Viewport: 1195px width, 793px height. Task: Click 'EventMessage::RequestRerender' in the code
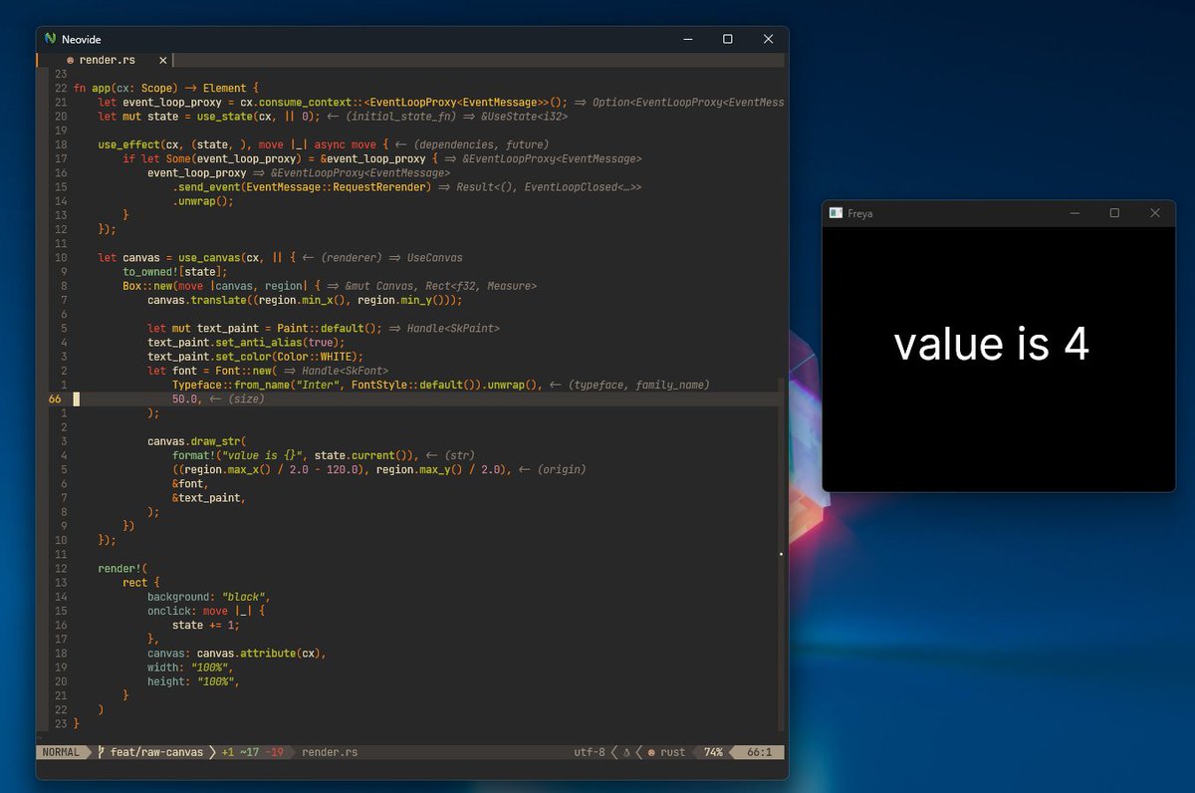tap(337, 186)
